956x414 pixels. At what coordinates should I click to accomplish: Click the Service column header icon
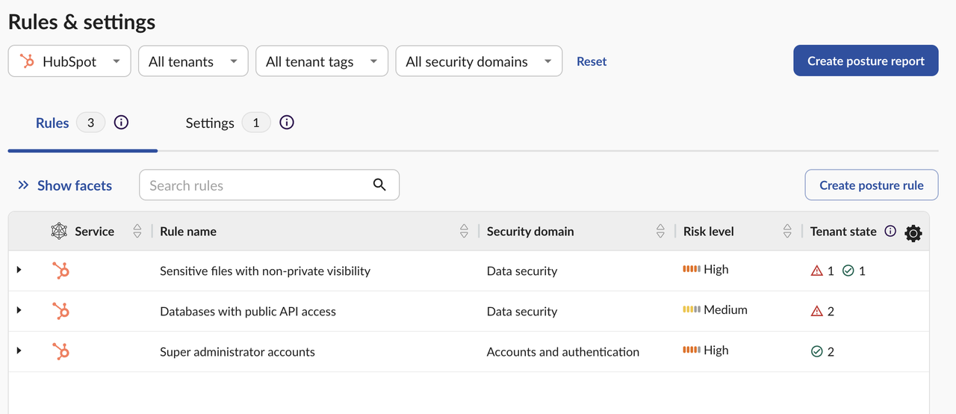59,232
